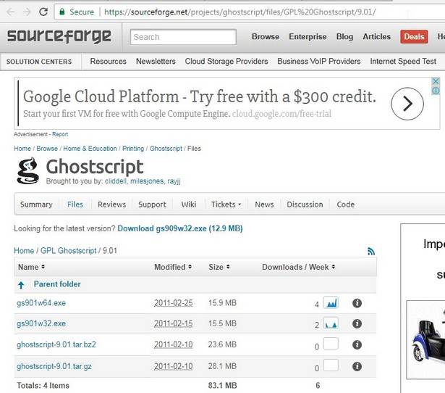The height and width of the screenshot is (393, 445).
Task: Click Blog in the top navigation
Action: [x=344, y=37]
